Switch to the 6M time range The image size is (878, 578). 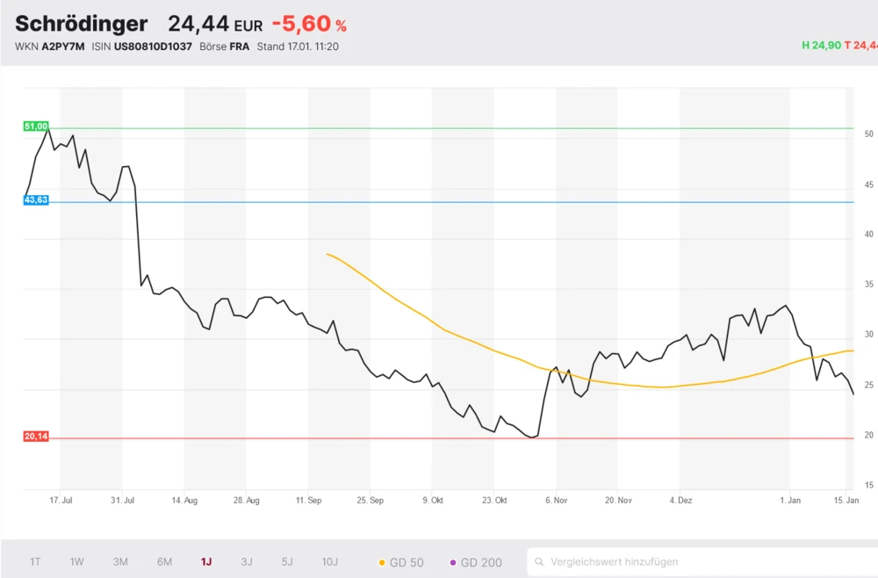164,561
